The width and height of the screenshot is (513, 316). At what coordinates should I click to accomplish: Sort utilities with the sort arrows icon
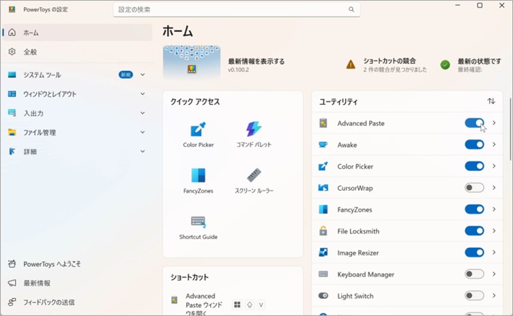[x=490, y=101]
